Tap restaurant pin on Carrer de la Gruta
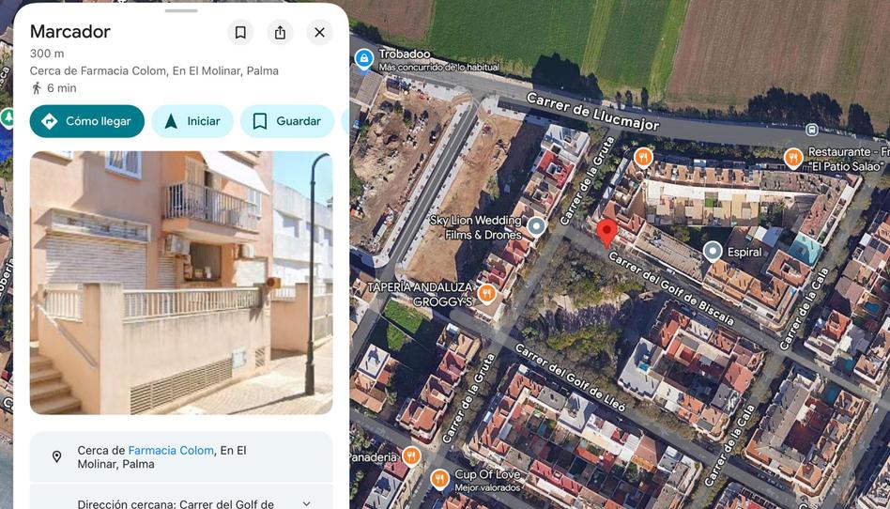The height and width of the screenshot is (509, 890). click(643, 158)
